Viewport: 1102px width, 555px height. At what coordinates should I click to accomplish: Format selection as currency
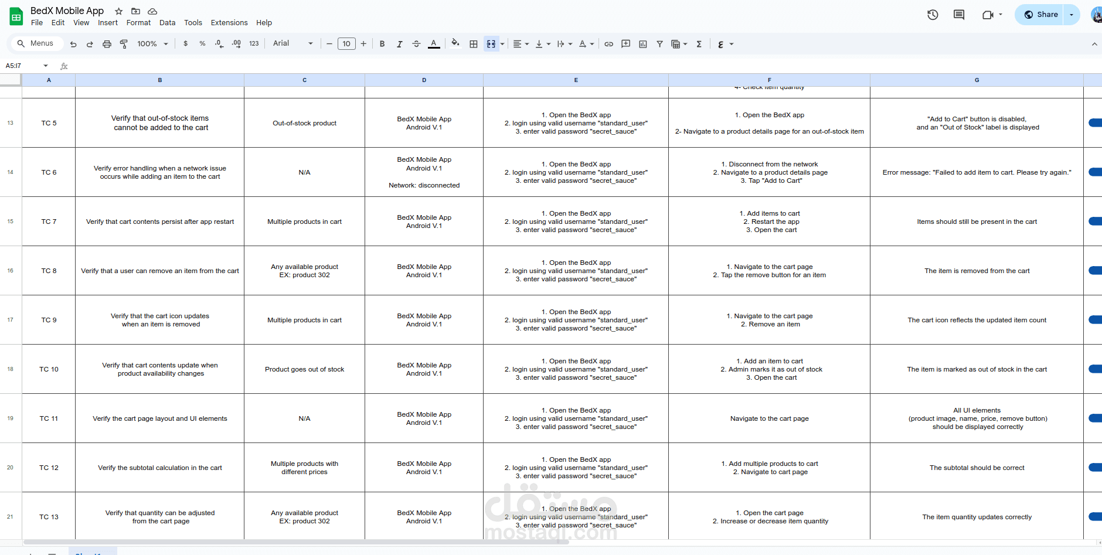tap(186, 44)
